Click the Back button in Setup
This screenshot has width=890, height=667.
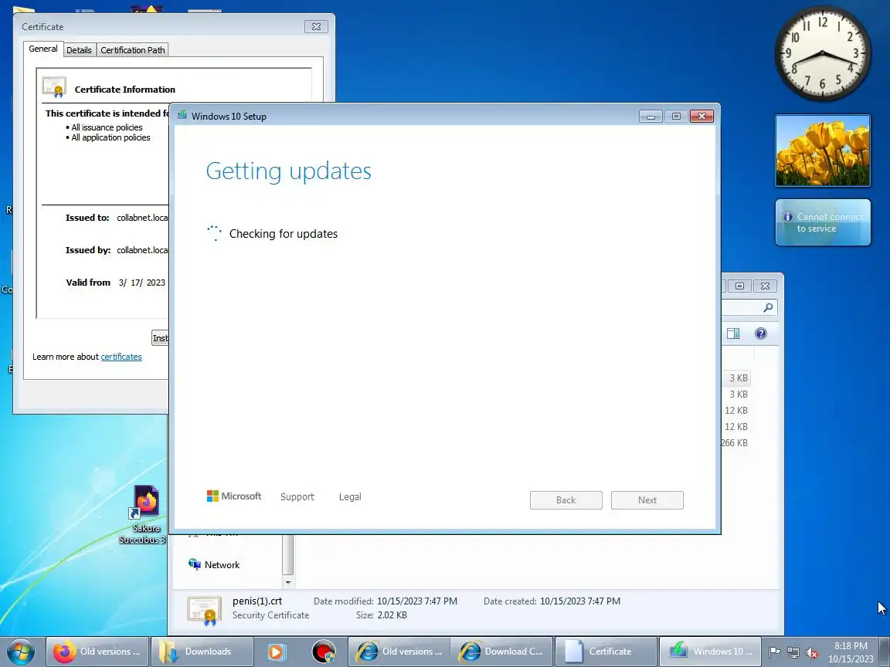click(x=566, y=500)
